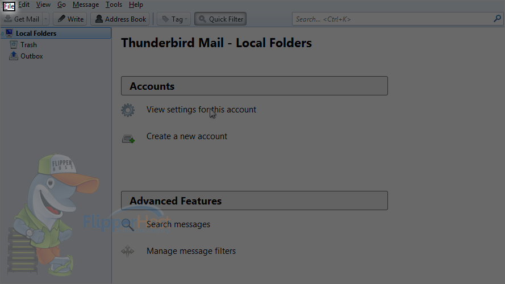Open the File menu
Viewport: 505px width, 284px height.
(9, 6)
